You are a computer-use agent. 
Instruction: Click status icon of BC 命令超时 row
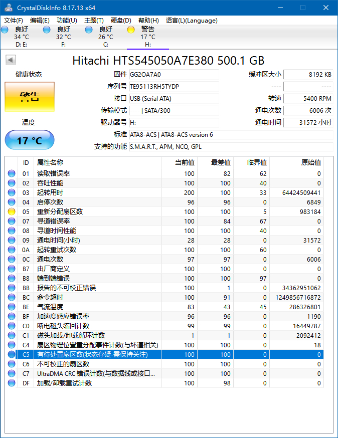click(12, 297)
